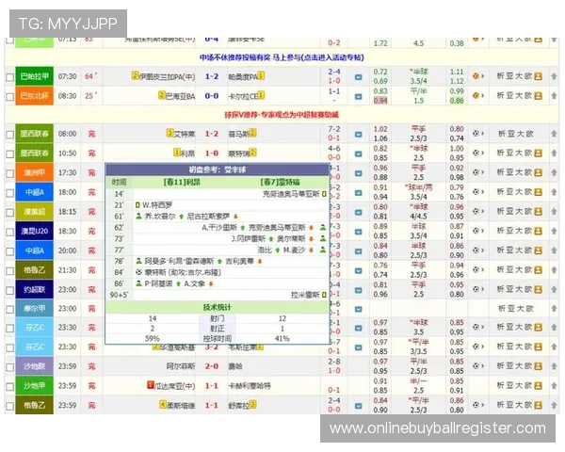Pin 中超A 20:00 match with up arrow

pyautogui.click(x=554, y=250)
